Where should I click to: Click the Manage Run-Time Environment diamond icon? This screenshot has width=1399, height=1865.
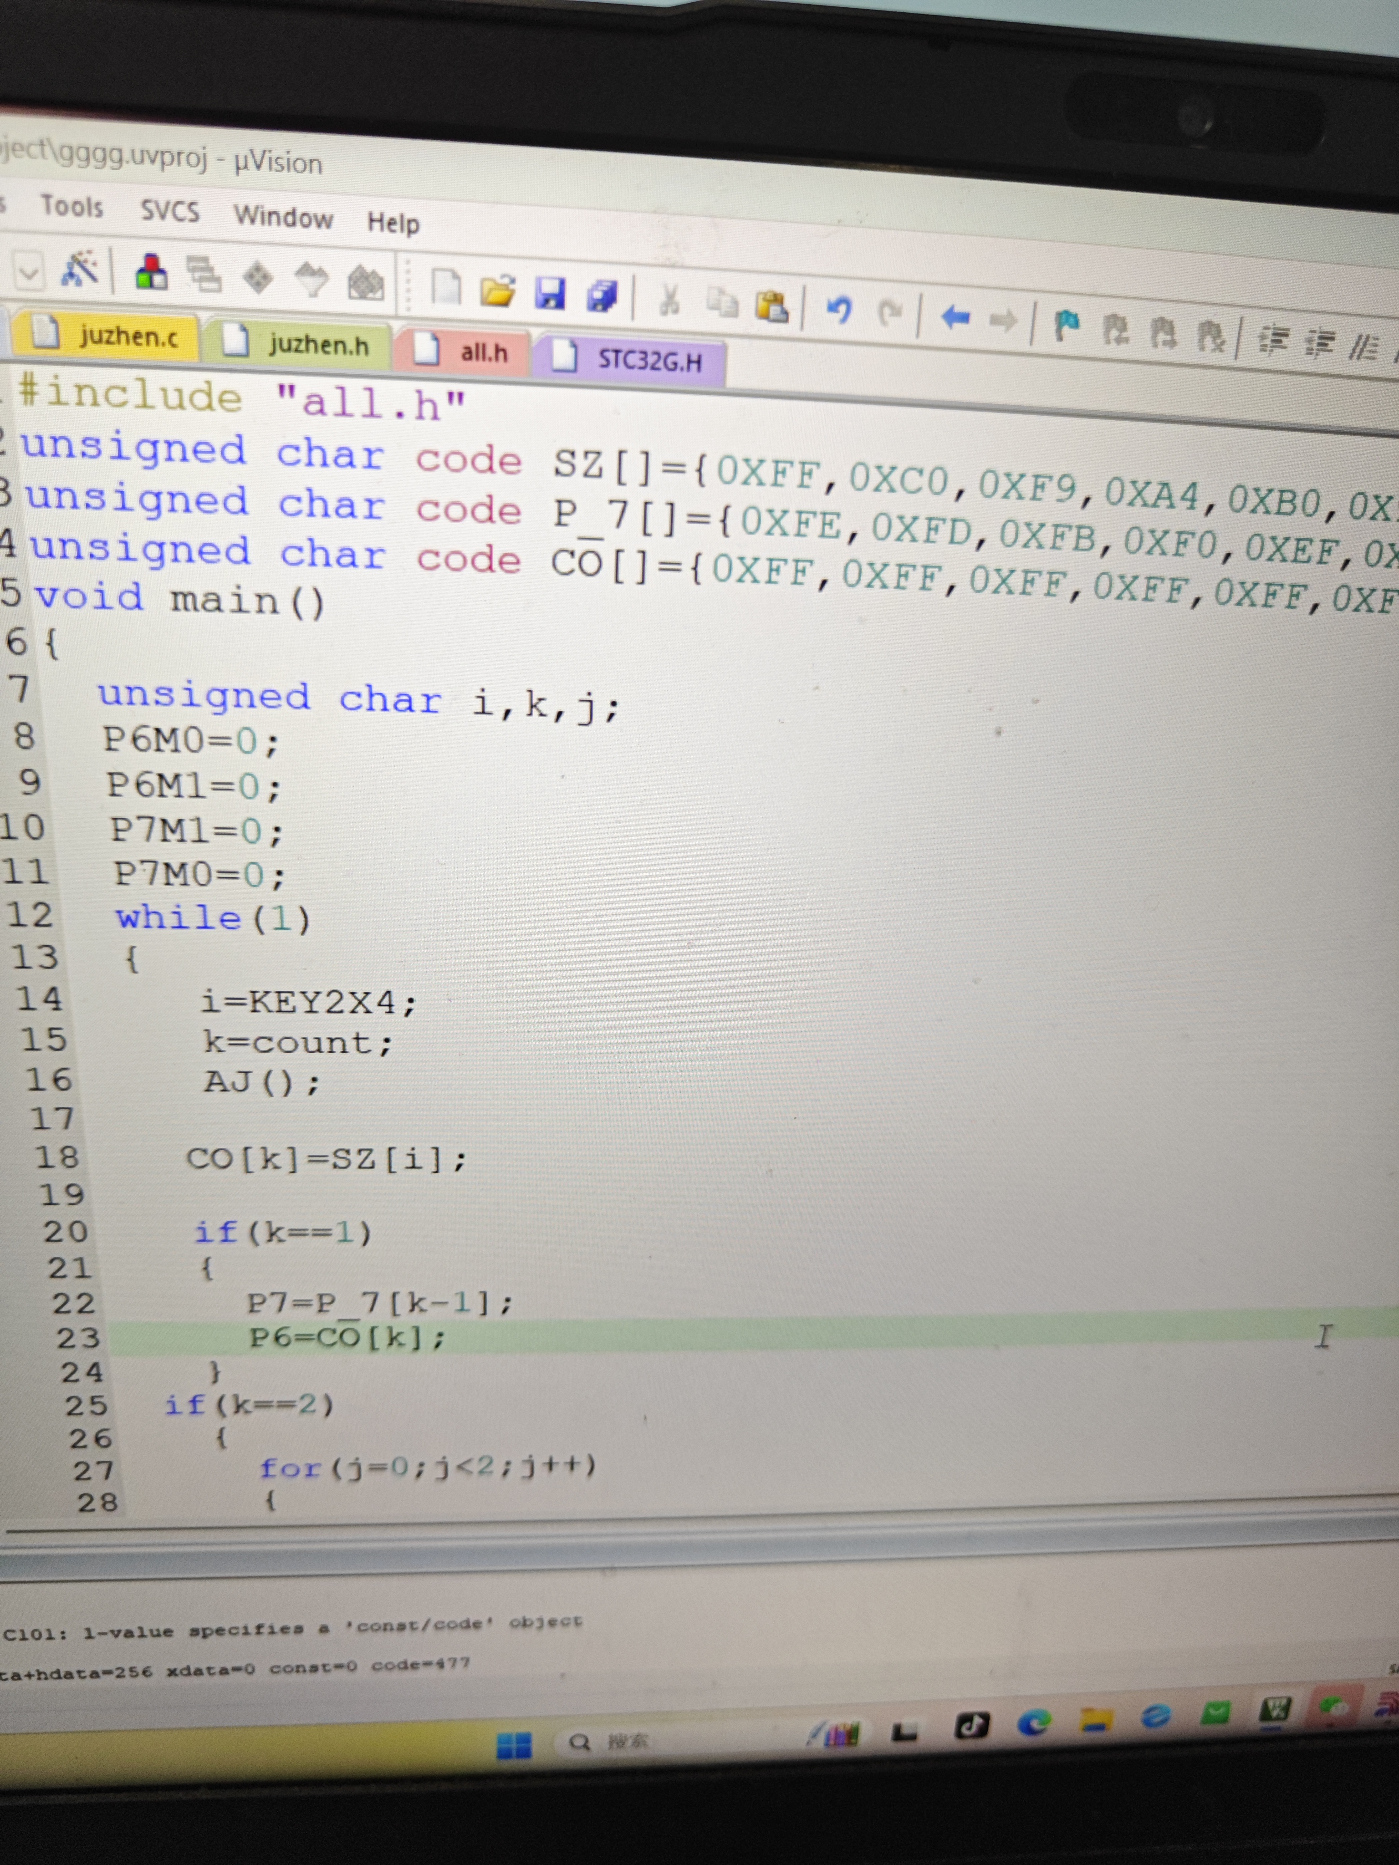pos(257,277)
